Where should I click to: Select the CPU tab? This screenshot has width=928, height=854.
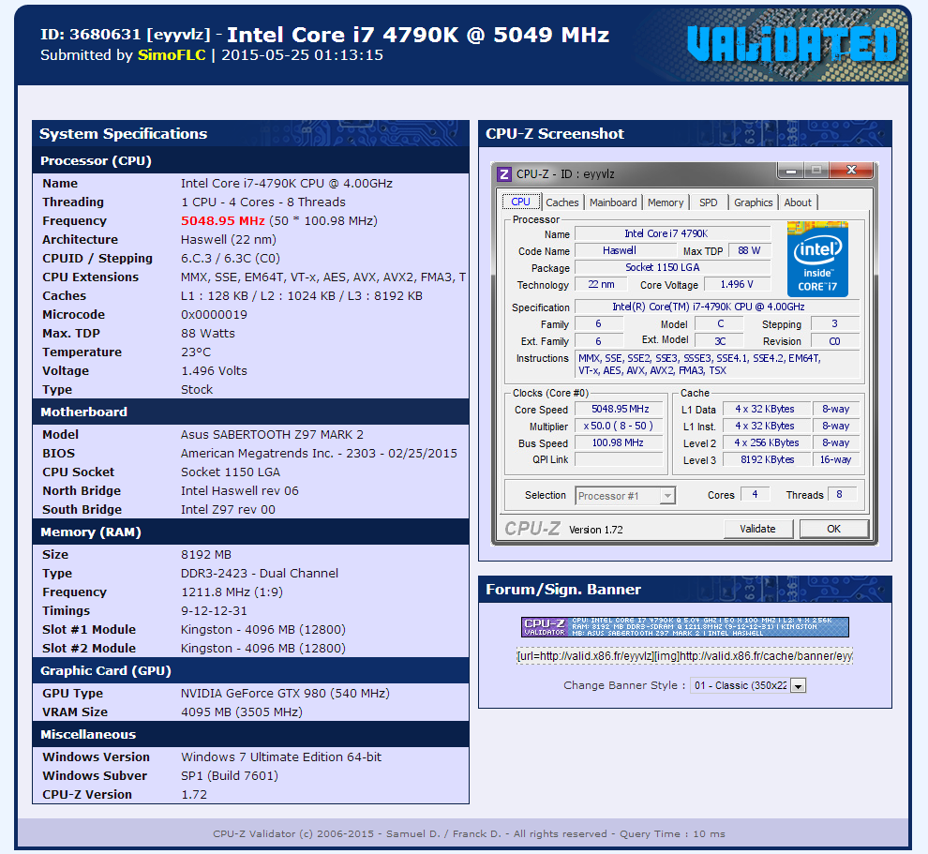(521, 202)
